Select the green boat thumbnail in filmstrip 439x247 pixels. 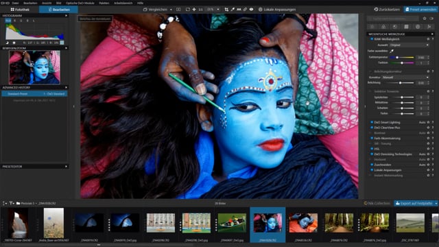pos(232,223)
